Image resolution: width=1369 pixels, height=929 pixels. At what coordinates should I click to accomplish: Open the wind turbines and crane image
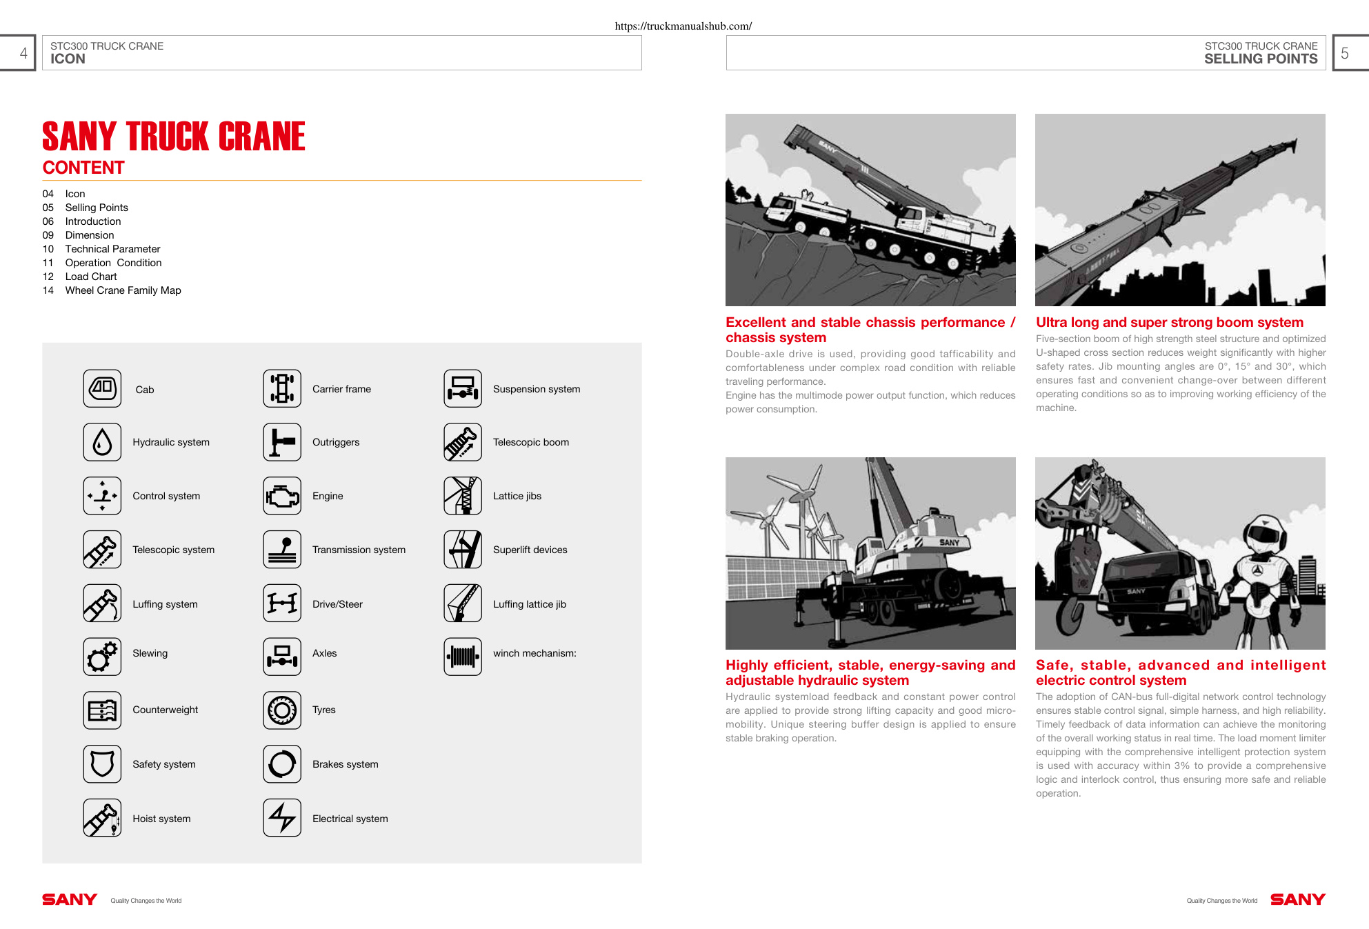coord(870,553)
